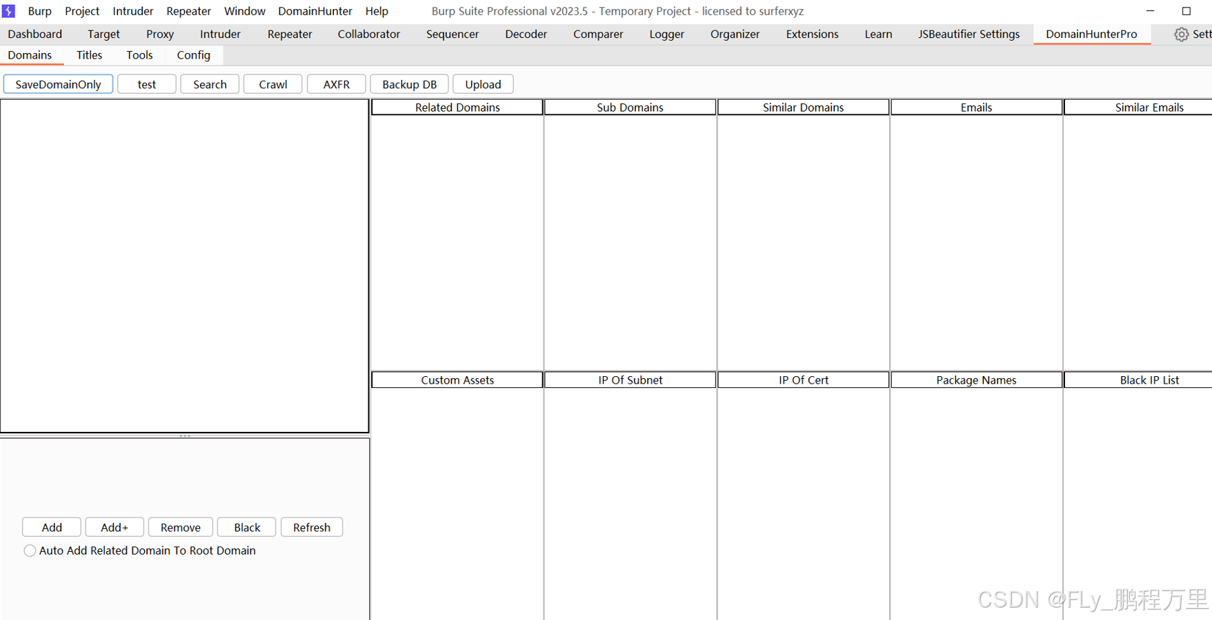Select the Titles sub-tab
Viewport: 1212px width, 620px height.
tap(89, 55)
